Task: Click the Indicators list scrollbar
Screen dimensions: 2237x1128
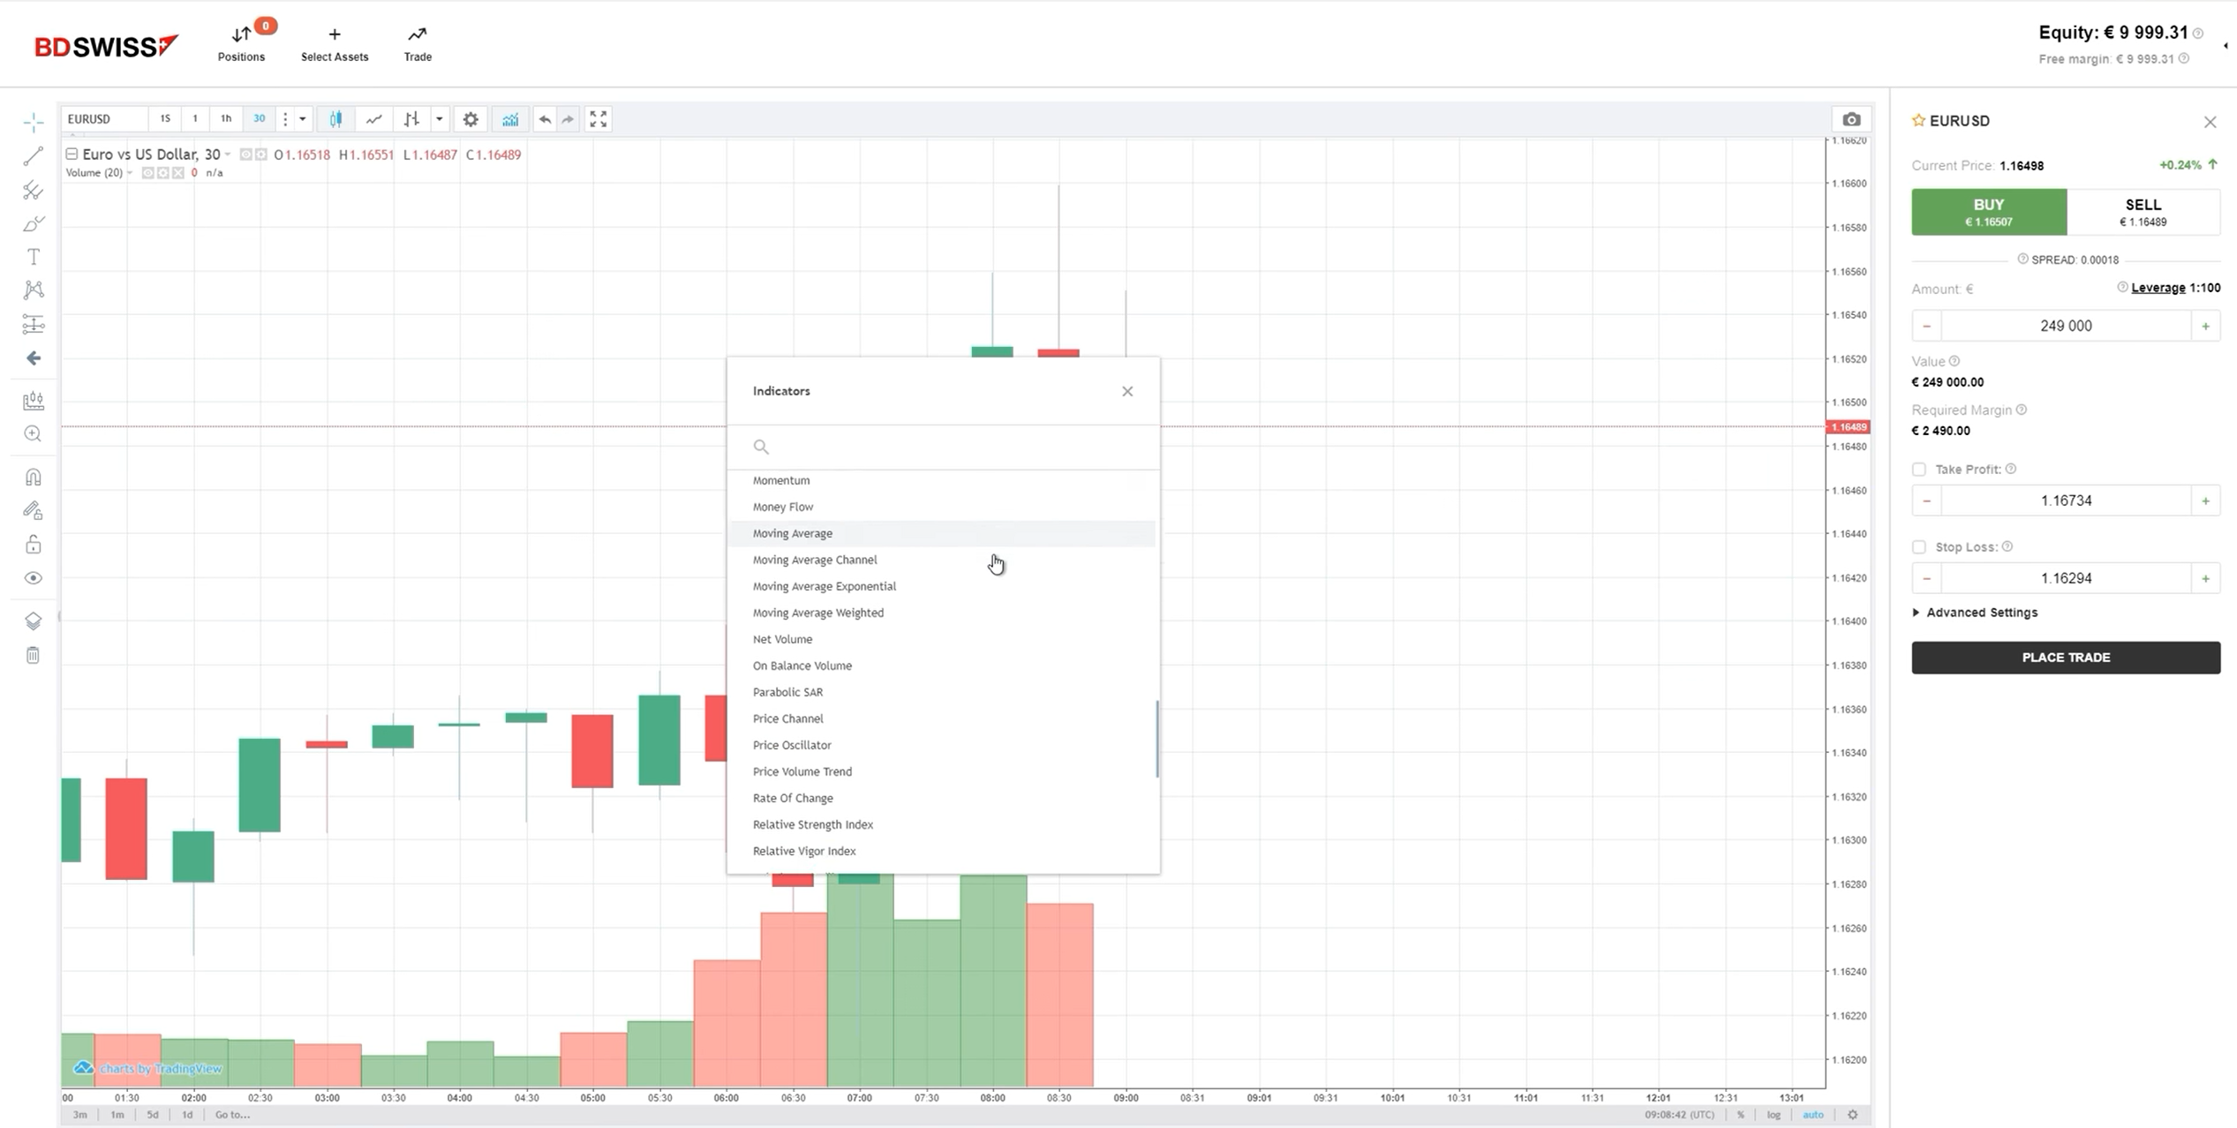Action: [x=1156, y=739]
